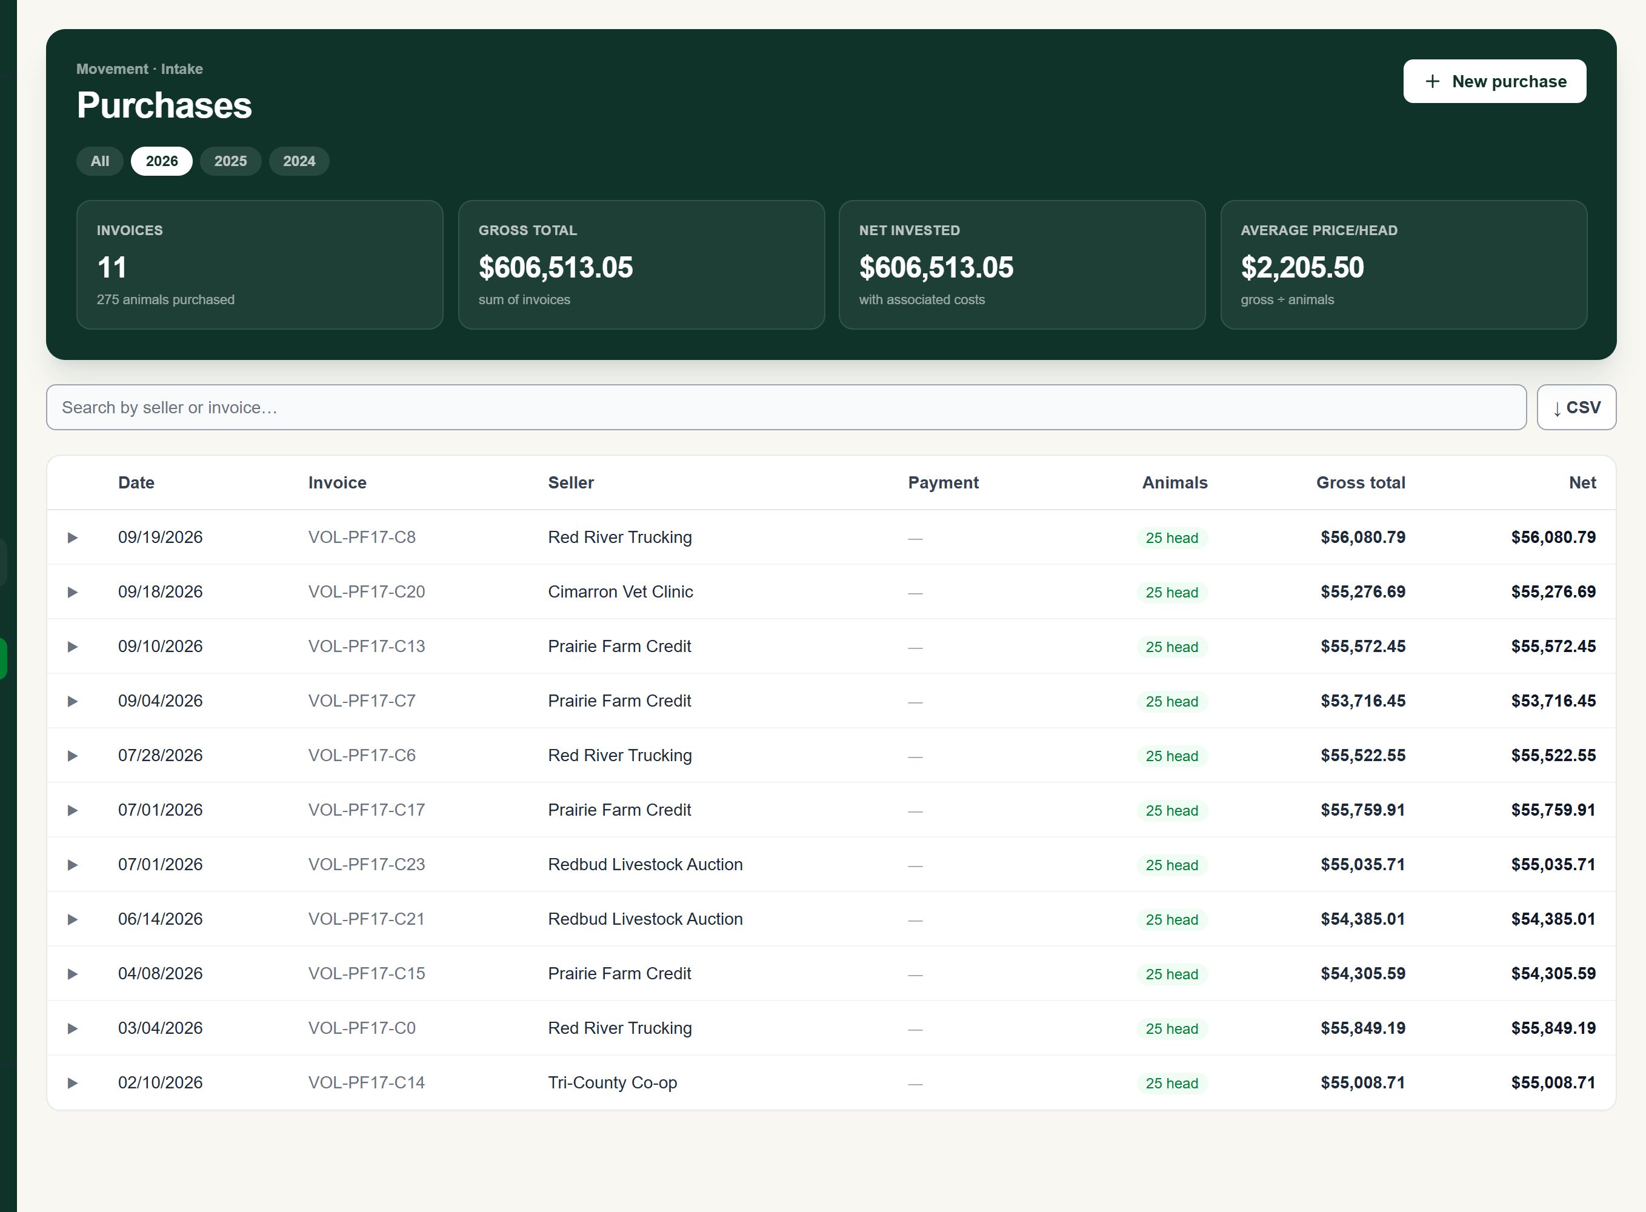Expand the VOL-PF17-C21 row arrow
This screenshot has width=1646, height=1212.
point(73,919)
